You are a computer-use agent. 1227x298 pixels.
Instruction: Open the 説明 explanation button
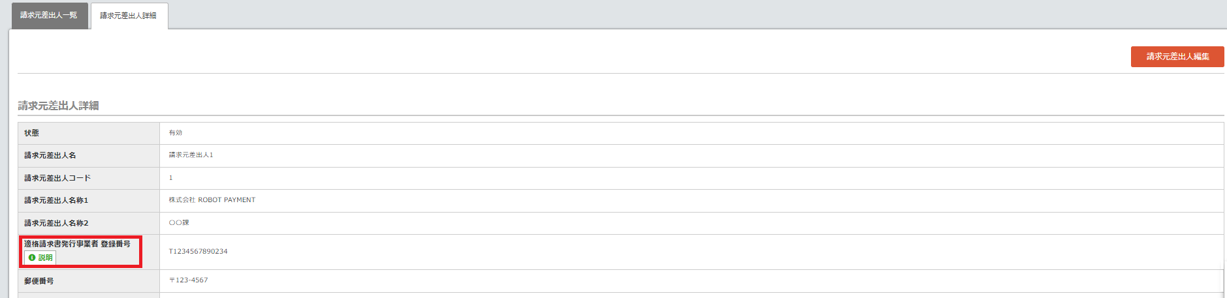point(40,258)
